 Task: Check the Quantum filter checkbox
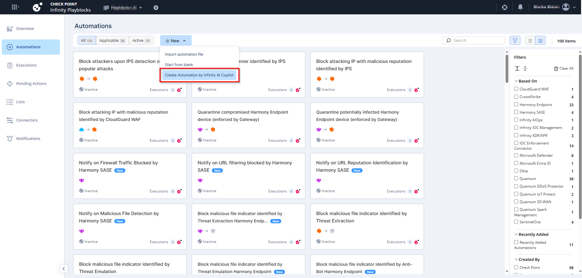516,178
